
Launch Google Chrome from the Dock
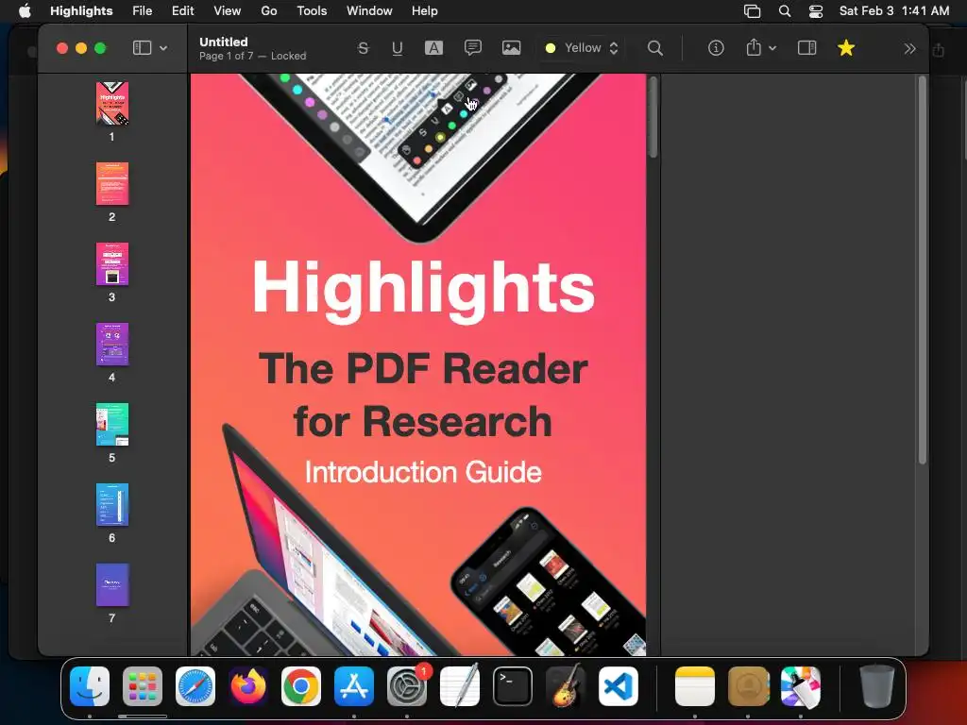[x=301, y=686]
